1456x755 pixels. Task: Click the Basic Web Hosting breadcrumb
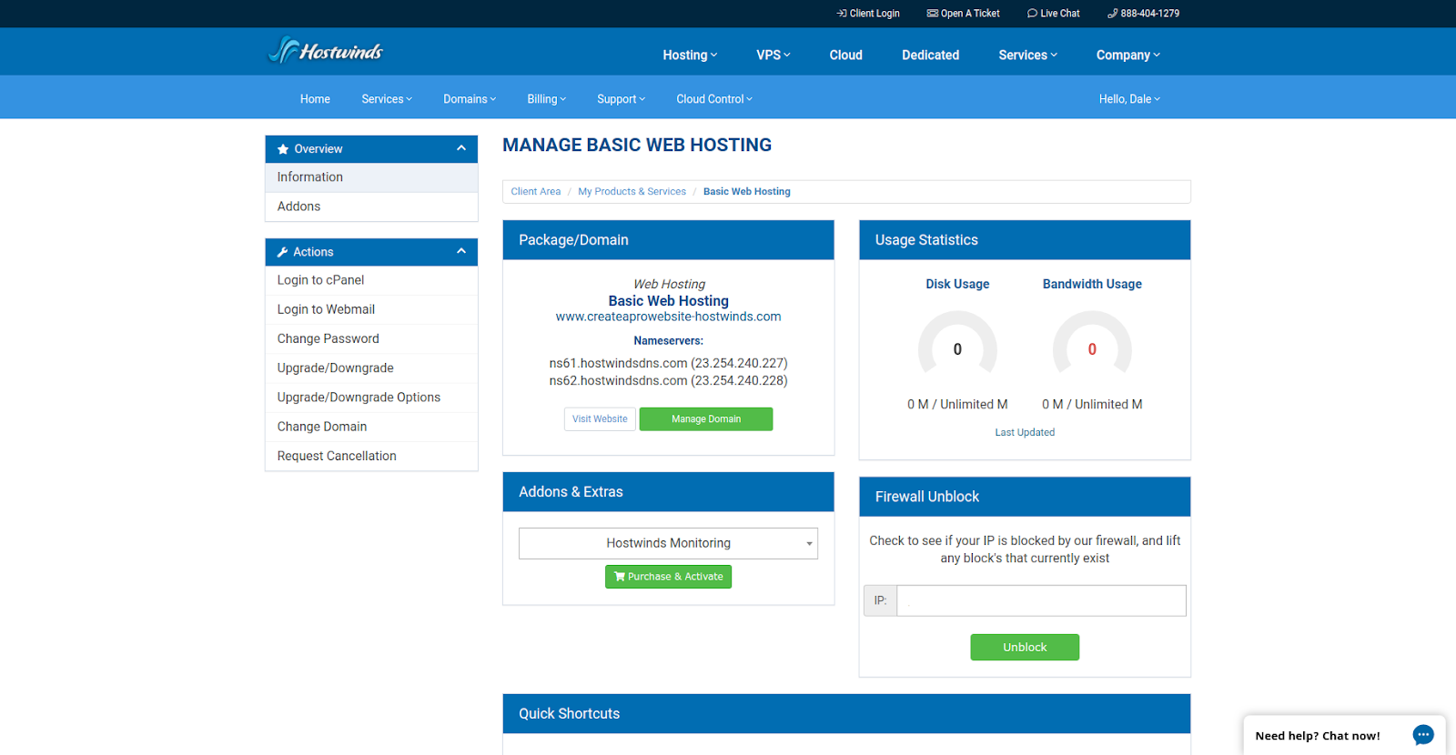pyautogui.click(x=747, y=192)
